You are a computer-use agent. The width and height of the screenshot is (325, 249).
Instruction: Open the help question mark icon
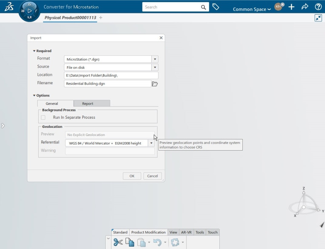(x=318, y=7)
